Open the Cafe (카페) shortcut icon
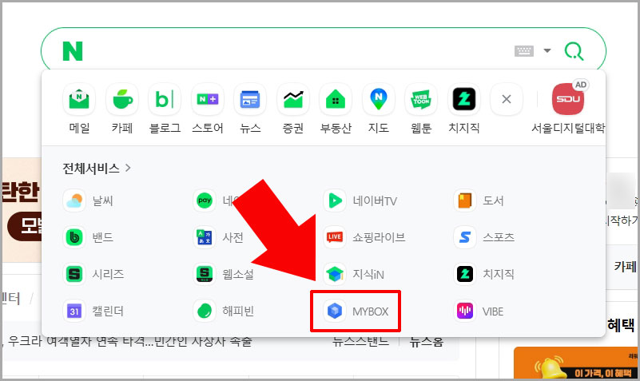640x381 pixels. [122, 99]
